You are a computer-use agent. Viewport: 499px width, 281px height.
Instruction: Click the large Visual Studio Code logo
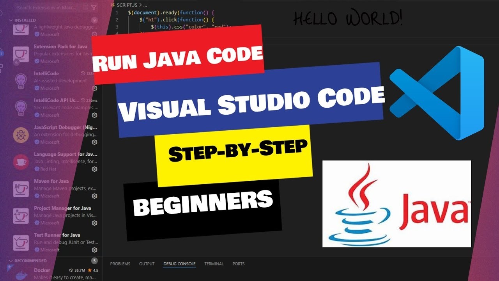pos(437,93)
